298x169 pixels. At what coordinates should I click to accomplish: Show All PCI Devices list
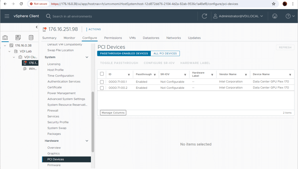165,54
